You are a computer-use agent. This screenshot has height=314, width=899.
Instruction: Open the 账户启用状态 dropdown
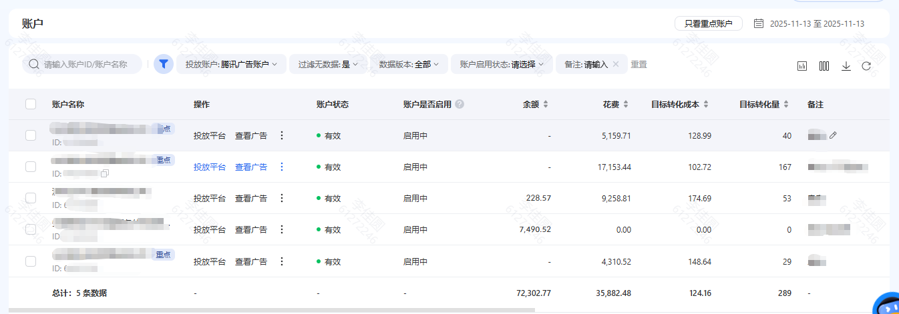[502, 65]
